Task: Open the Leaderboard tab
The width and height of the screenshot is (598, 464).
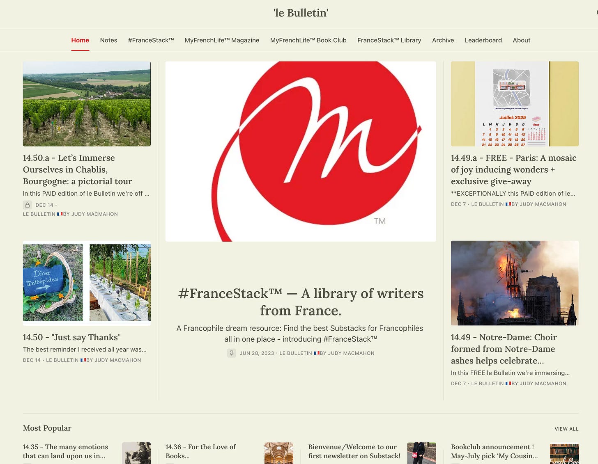Action: pyautogui.click(x=483, y=40)
